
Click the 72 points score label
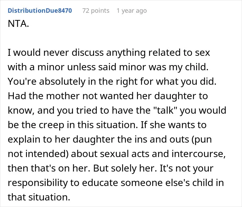pos(96,11)
